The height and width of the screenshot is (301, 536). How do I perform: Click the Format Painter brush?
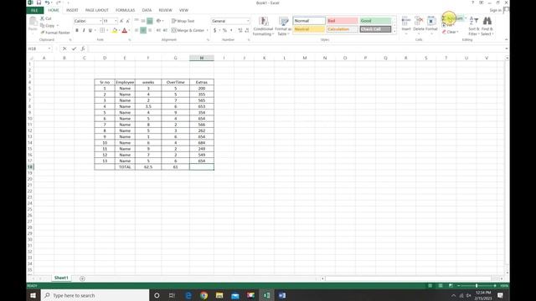point(55,33)
